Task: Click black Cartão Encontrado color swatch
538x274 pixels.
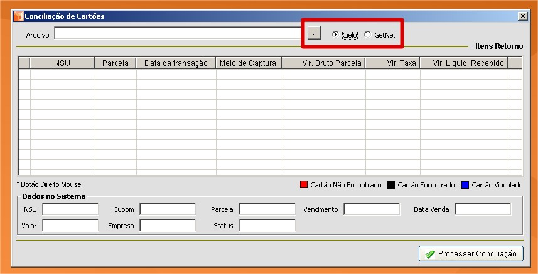Action: [x=391, y=185]
